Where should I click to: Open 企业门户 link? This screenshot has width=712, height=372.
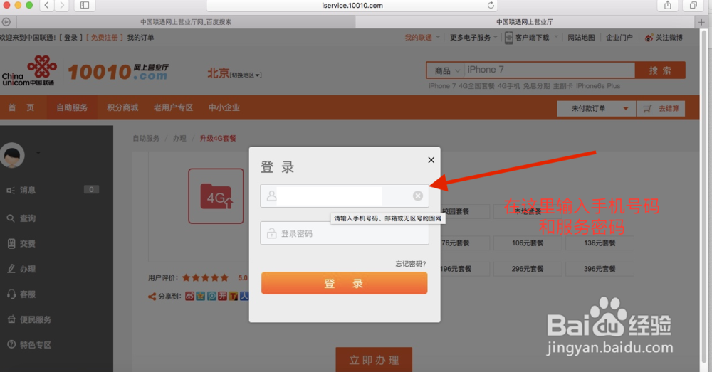(619, 38)
